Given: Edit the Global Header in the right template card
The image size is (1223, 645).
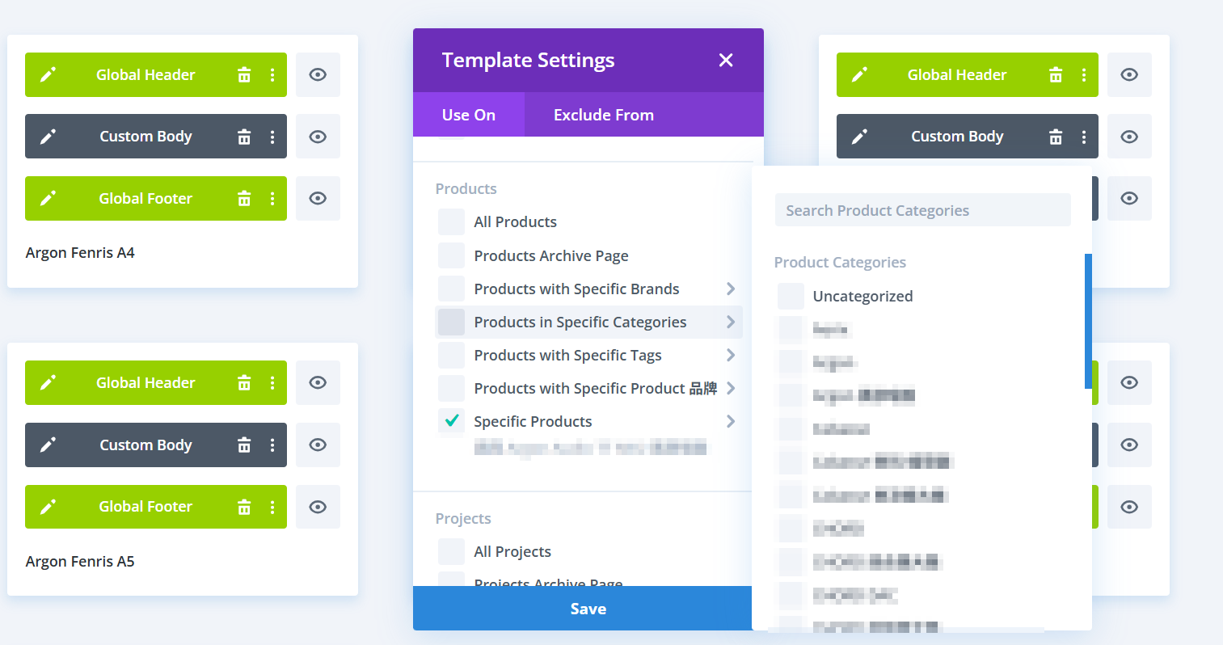Looking at the screenshot, I should 859,74.
